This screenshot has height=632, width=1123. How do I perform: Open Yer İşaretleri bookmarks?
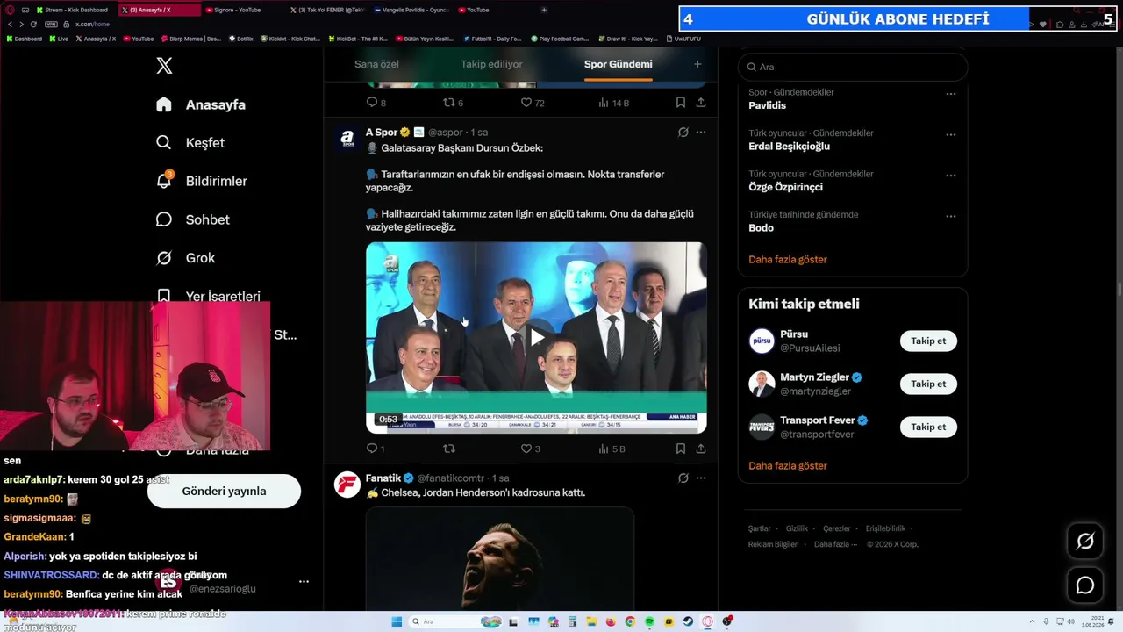(208, 296)
